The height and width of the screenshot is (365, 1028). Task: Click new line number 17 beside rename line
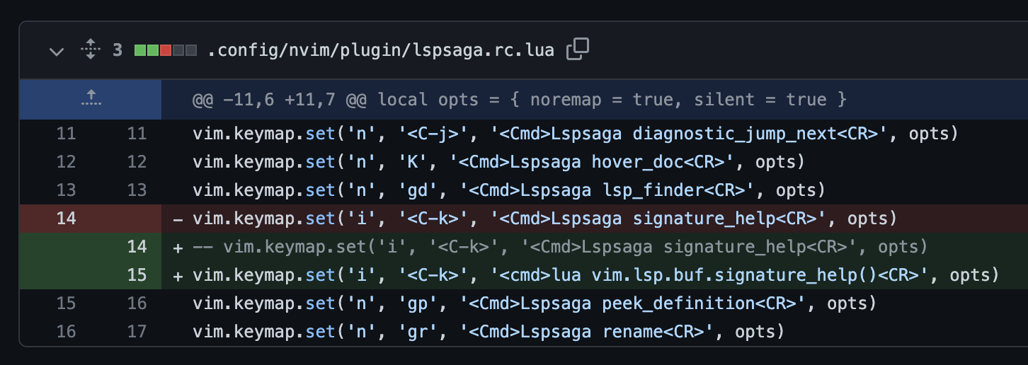137,331
